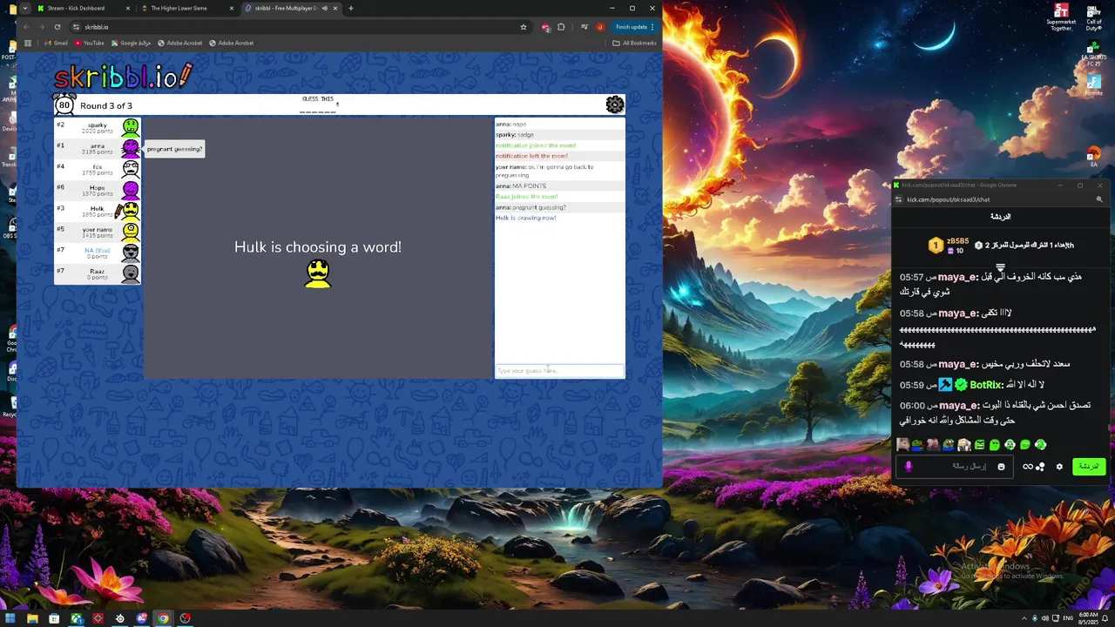The width and height of the screenshot is (1115, 627).
Task: Open volume control in system tray
Action: [x=1046, y=619]
